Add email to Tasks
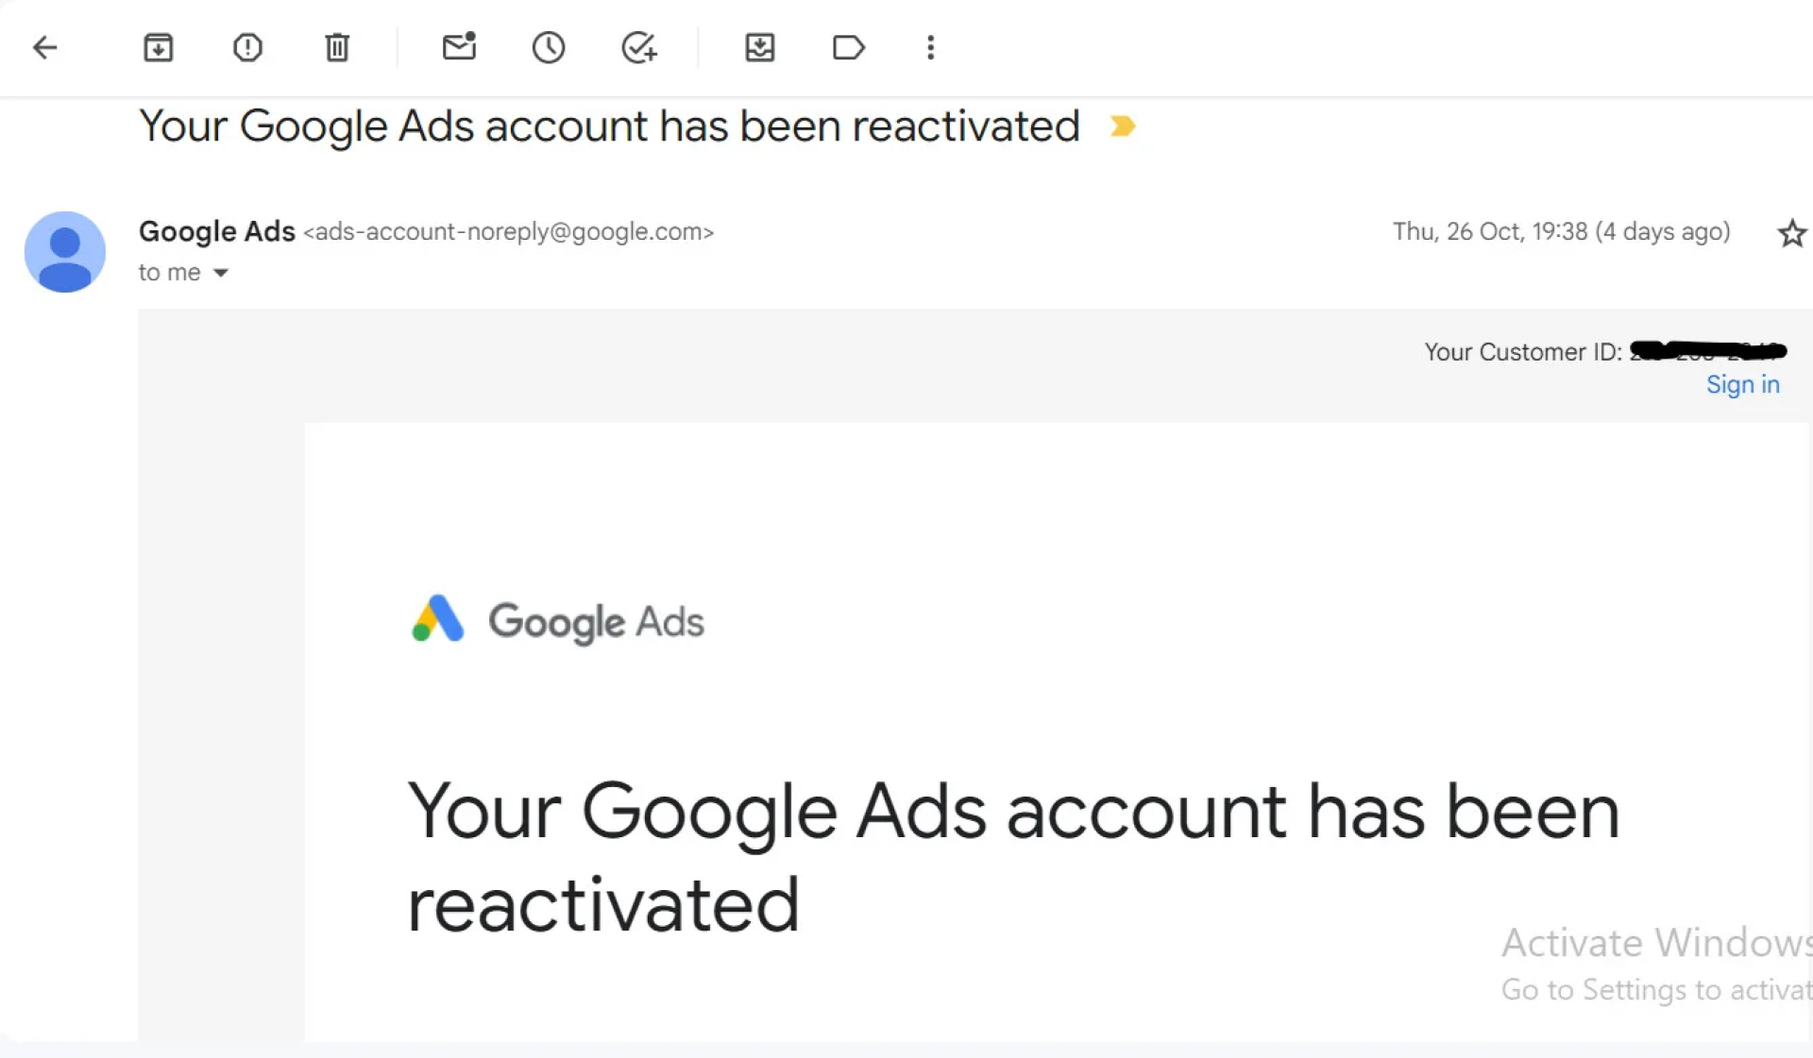Screen dimensions: 1813x1058 [638, 47]
